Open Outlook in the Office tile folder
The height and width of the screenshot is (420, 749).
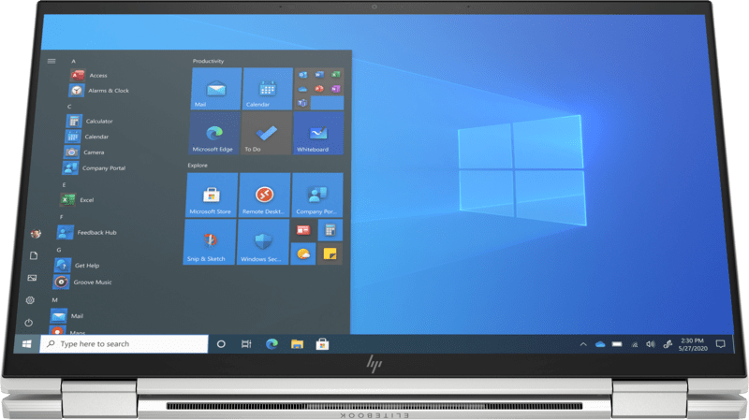(x=302, y=75)
